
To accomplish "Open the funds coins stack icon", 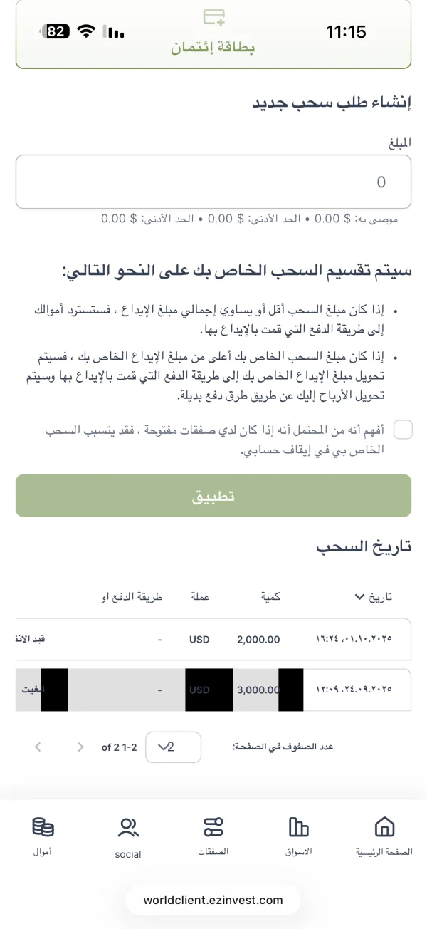I will (43, 826).
